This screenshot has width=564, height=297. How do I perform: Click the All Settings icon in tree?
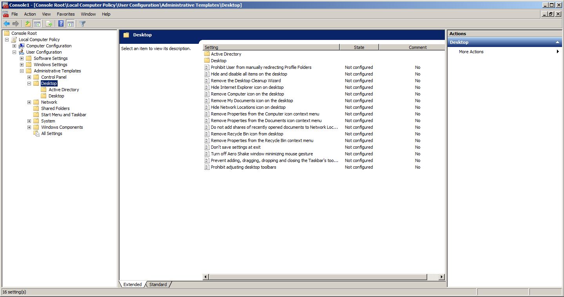click(36, 133)
